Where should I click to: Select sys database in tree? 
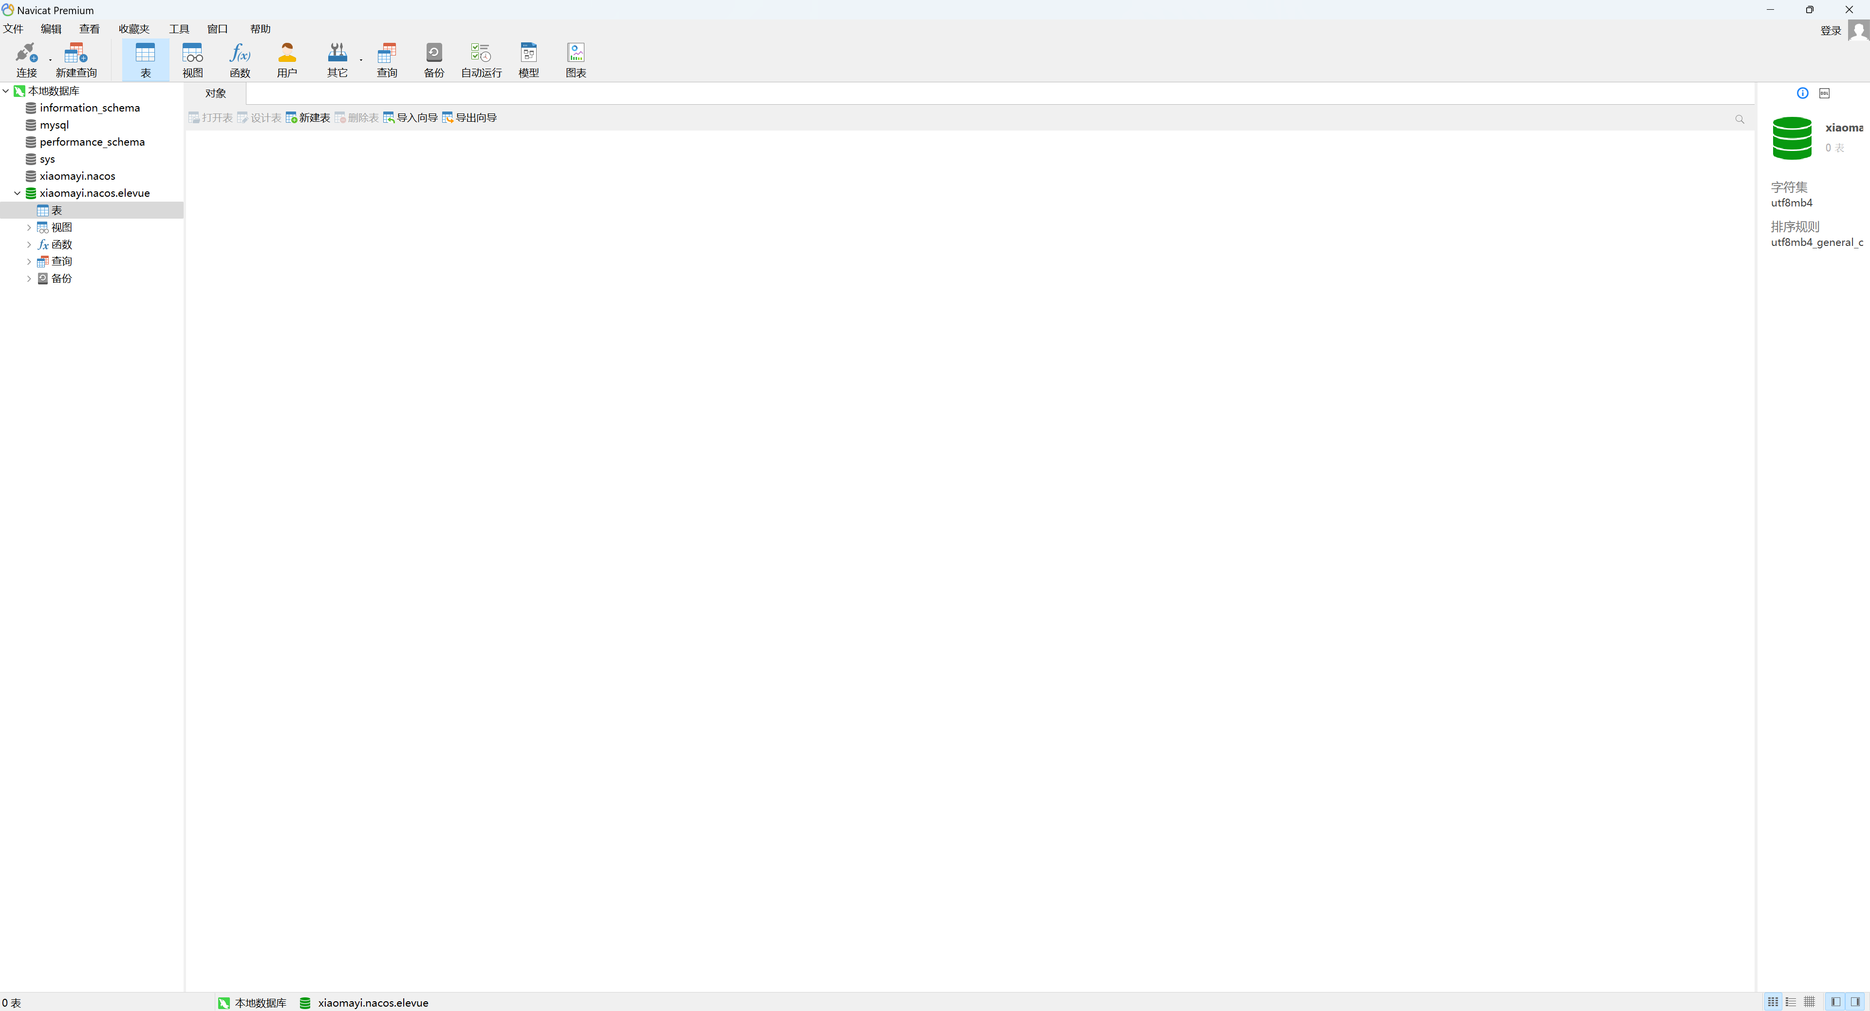[47, 159]
